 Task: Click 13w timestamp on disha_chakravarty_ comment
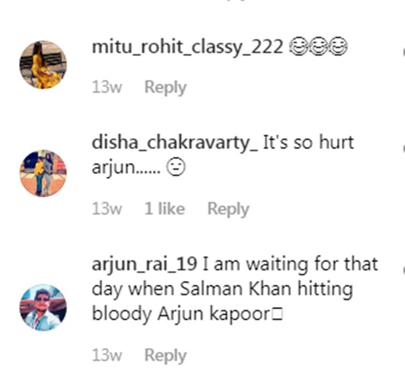click(x=107, y=209)
